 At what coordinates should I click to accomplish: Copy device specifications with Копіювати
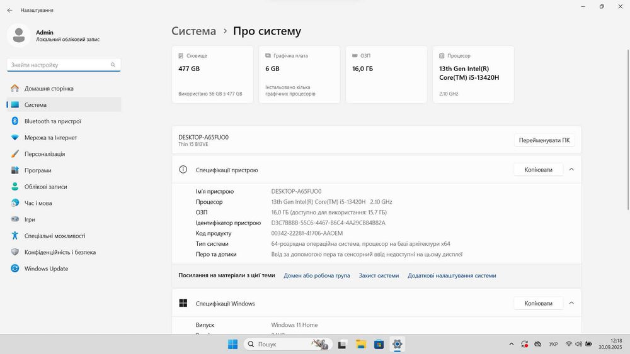537,170
